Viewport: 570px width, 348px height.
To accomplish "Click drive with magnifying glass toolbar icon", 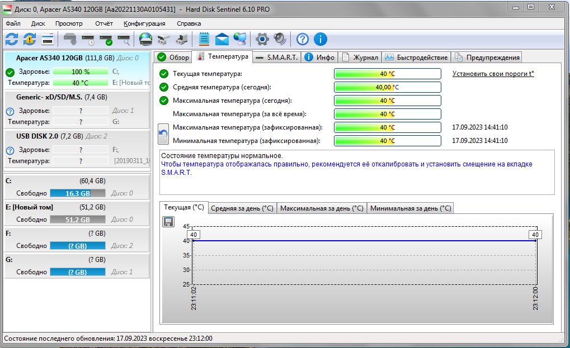I will pos(124,39).
